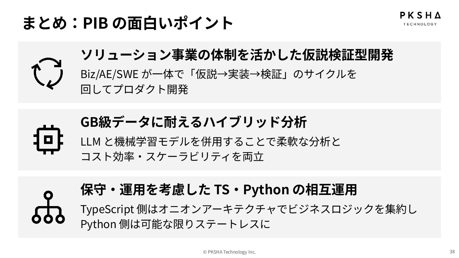Click the circular arrows cycle icon

47,73
